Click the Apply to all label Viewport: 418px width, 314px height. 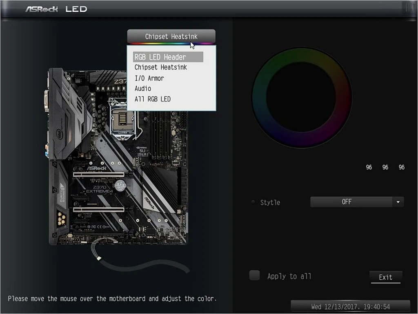pyautogui.click(x=289, y=276)
